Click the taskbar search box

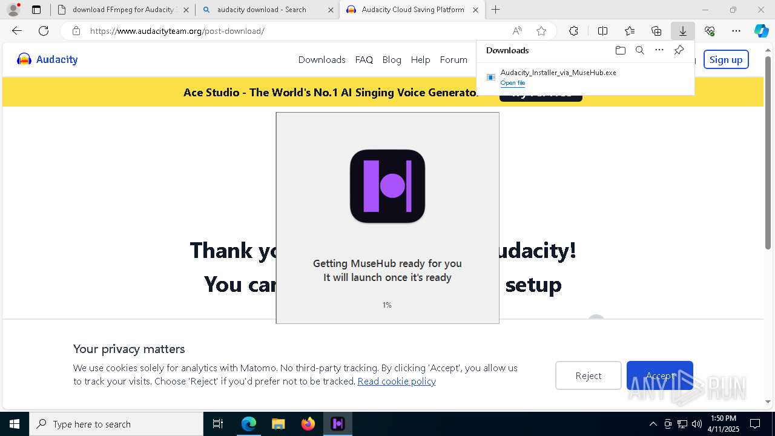pos(116,424)
